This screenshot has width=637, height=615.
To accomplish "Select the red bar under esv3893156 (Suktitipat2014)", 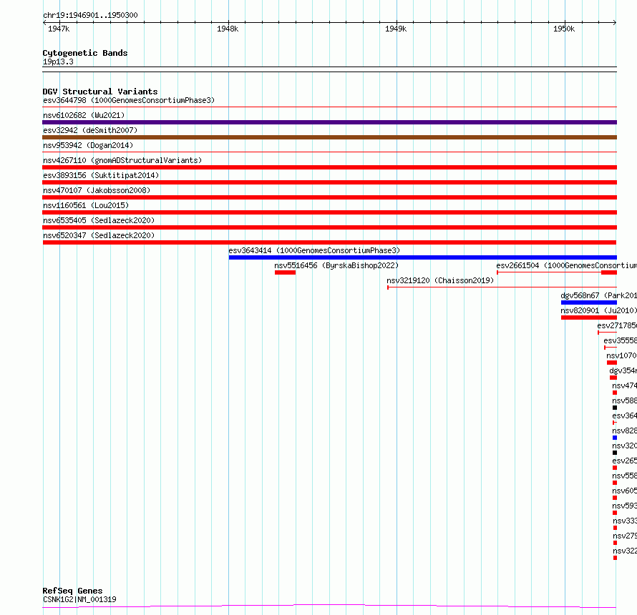I will coord(329,182).
